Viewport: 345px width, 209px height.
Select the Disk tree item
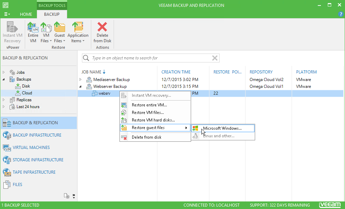(x=26, y=86)
